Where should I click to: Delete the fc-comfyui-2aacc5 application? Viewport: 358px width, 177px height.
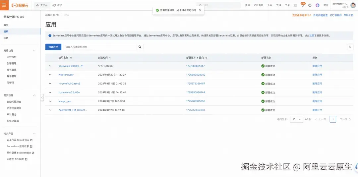point(317,84)
